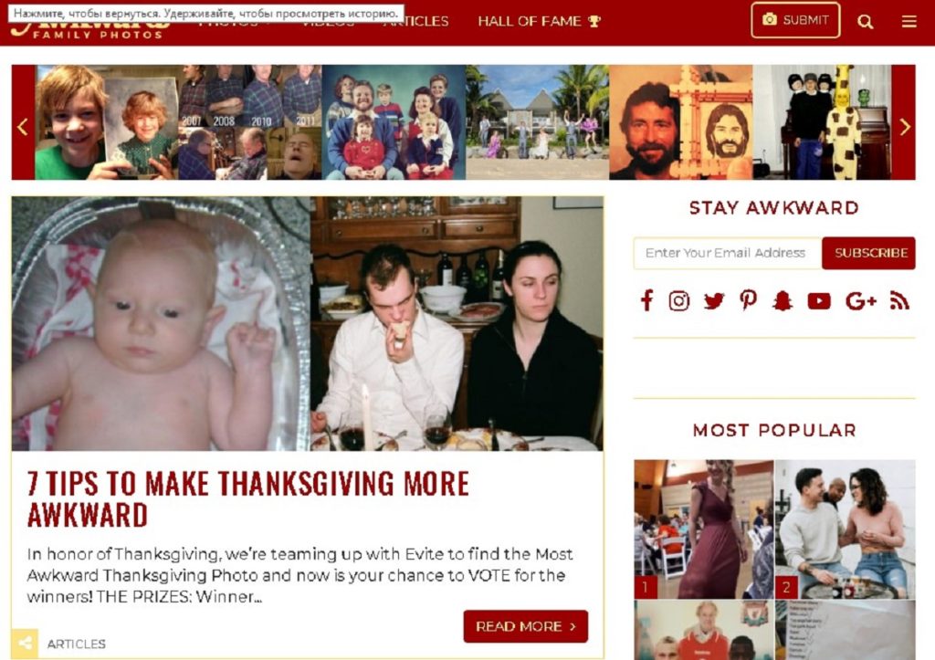Open the Hall of Fame menu
This screenshot has height=660, width=935.
539,22
